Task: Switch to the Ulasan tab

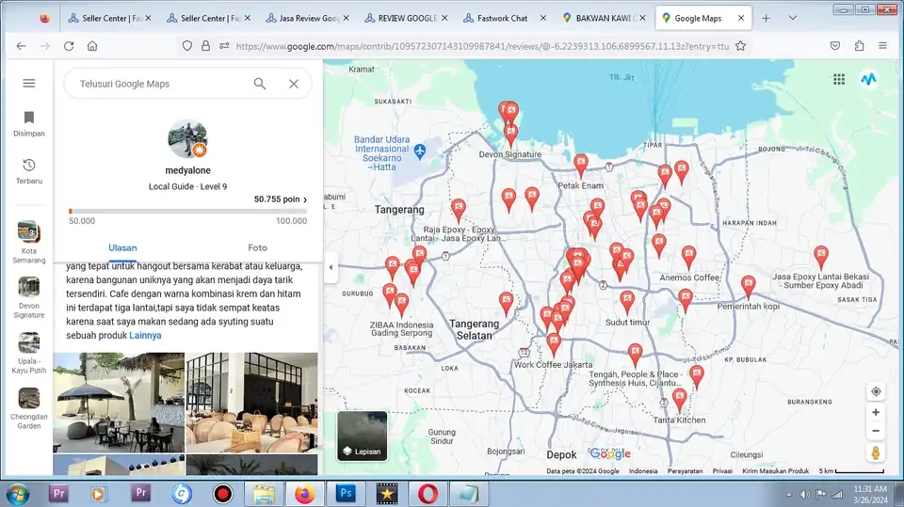Action: click(122, 247)
